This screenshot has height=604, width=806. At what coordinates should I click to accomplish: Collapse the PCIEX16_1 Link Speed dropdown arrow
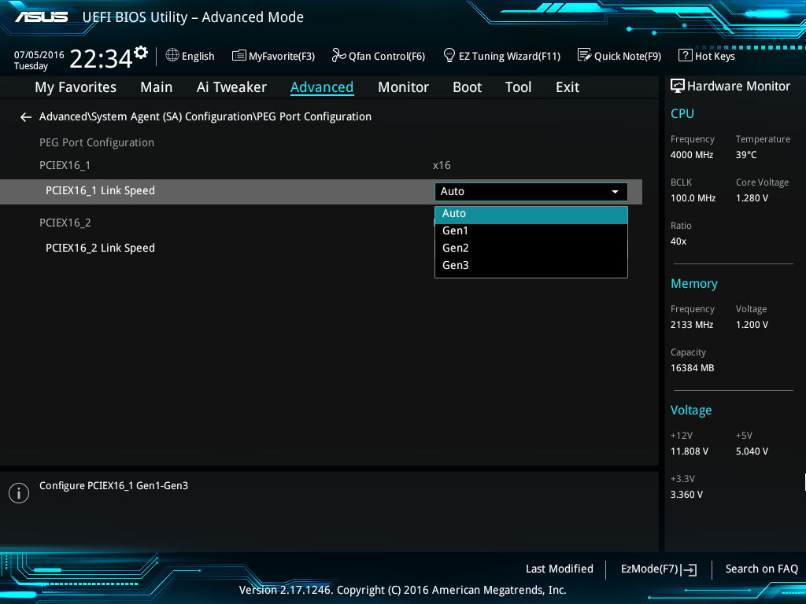615,192
